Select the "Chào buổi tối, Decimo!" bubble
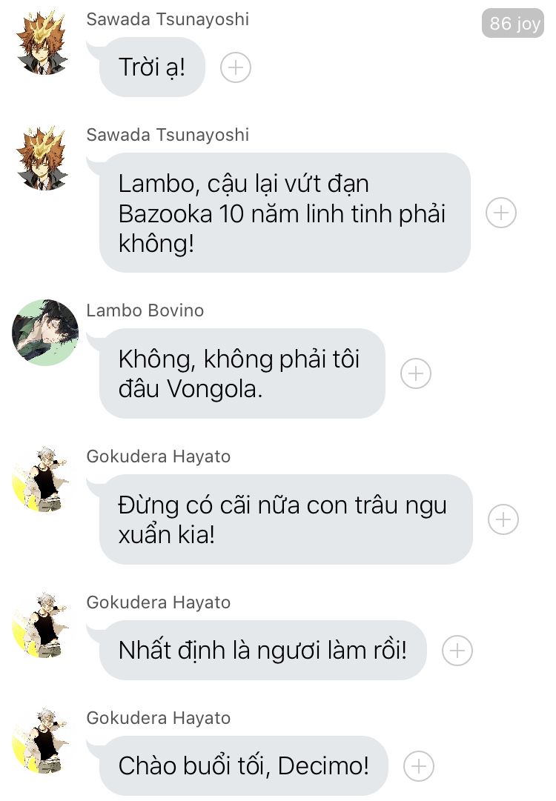The image size is (556, 801). click(x=244, y=765)
